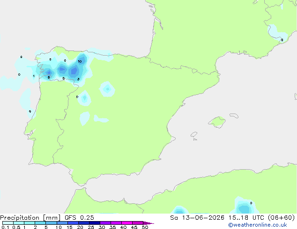The height and width of the screenshot is (229, 297).
Task: Click the date text 'Sa 13-06-2026'
Action: tap(197, 218)
